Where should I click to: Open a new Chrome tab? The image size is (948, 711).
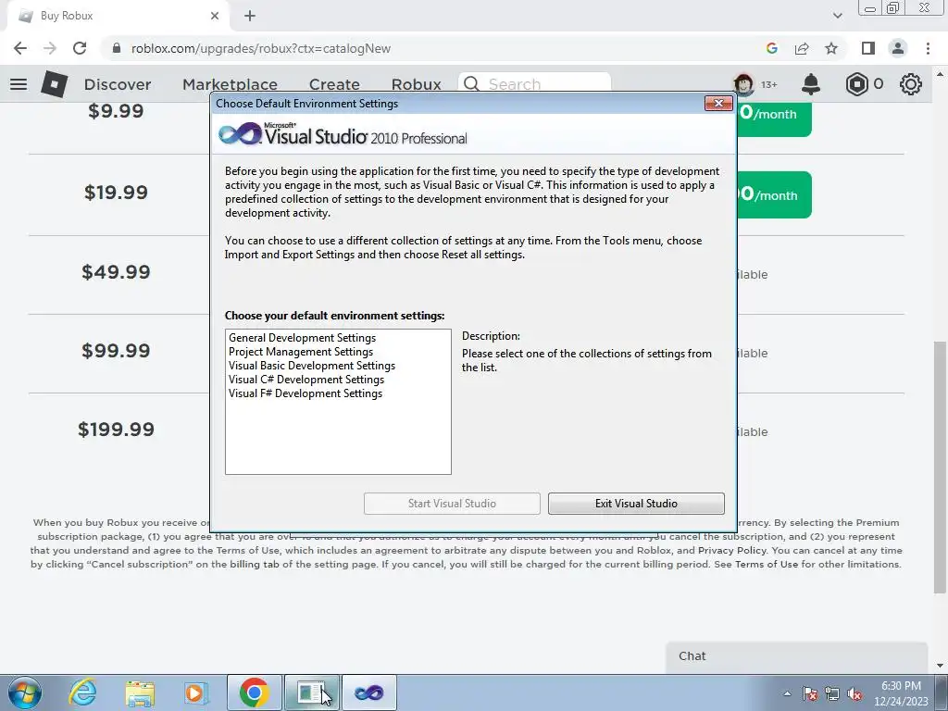click(x=250, y=16)
